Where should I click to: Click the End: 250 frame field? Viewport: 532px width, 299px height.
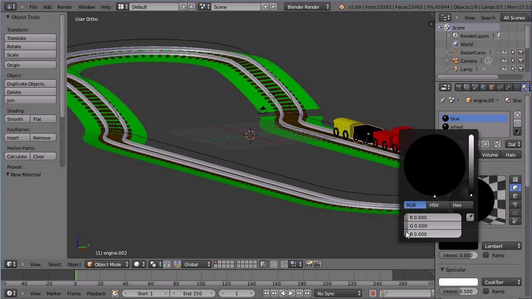coord(192,294)
